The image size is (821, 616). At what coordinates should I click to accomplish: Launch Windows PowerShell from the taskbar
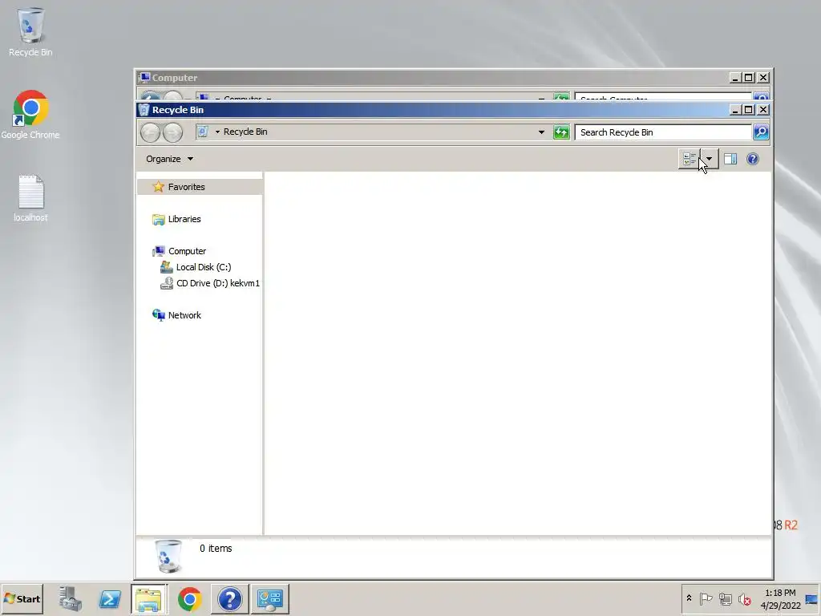click(x=110, y=598)
